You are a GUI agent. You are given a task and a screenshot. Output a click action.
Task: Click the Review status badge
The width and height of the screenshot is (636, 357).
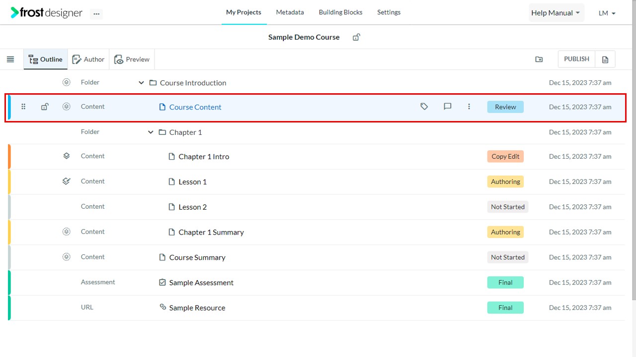point(505,107)
